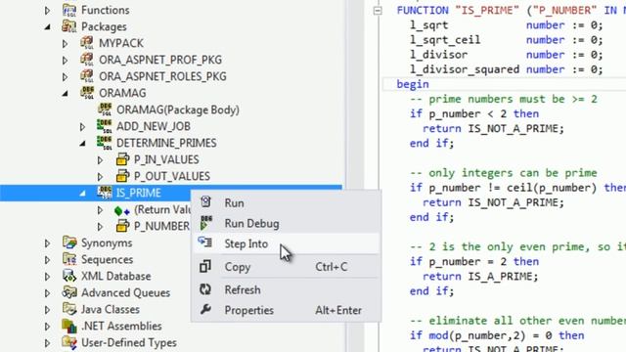Collapse the Packages node
This screenshot has height=352, width=626.
point(48,27)
